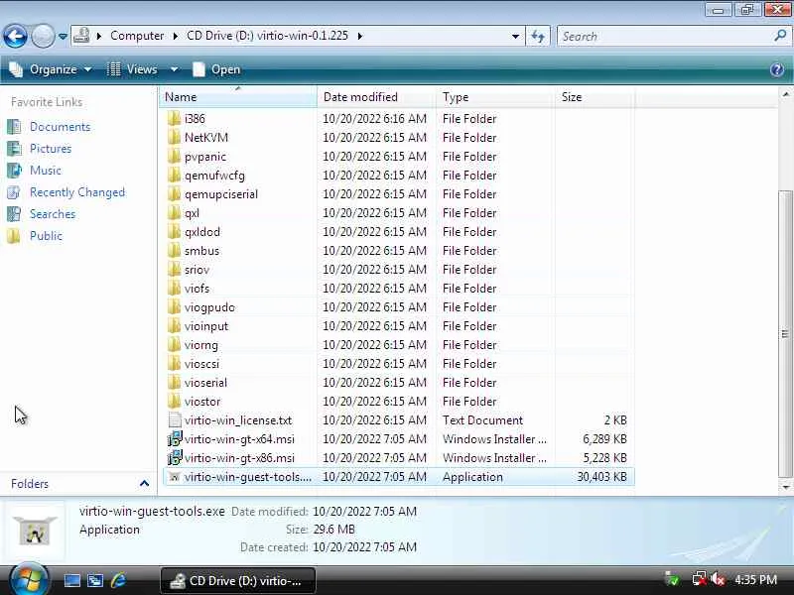Select the virtio-win-guest-tools application icon
The height and width of the screenshot is (595, 794).
coord(175,477)
